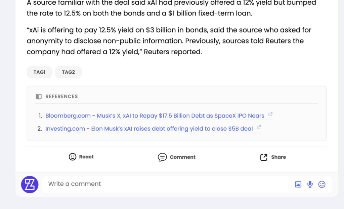
Task: Open the Bloomberg.com SpaceX IPO reference link
Action: tap(155, 116)
